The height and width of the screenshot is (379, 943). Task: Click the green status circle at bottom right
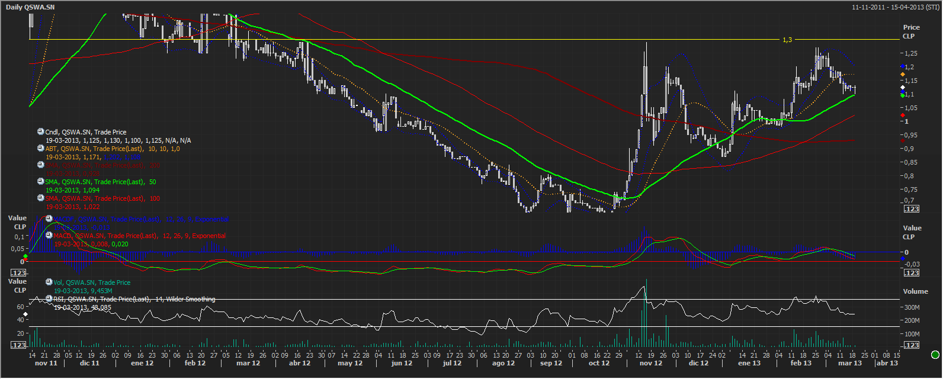[935, 355]
